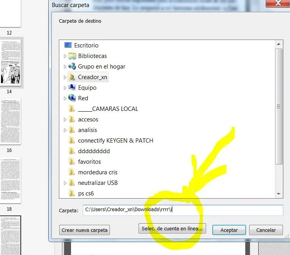
Task: Expand the neutralizar USB folder node
Action: click(x=65, y=183)
